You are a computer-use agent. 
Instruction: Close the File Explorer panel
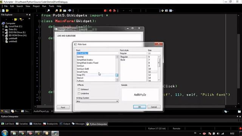coord(29,15)
